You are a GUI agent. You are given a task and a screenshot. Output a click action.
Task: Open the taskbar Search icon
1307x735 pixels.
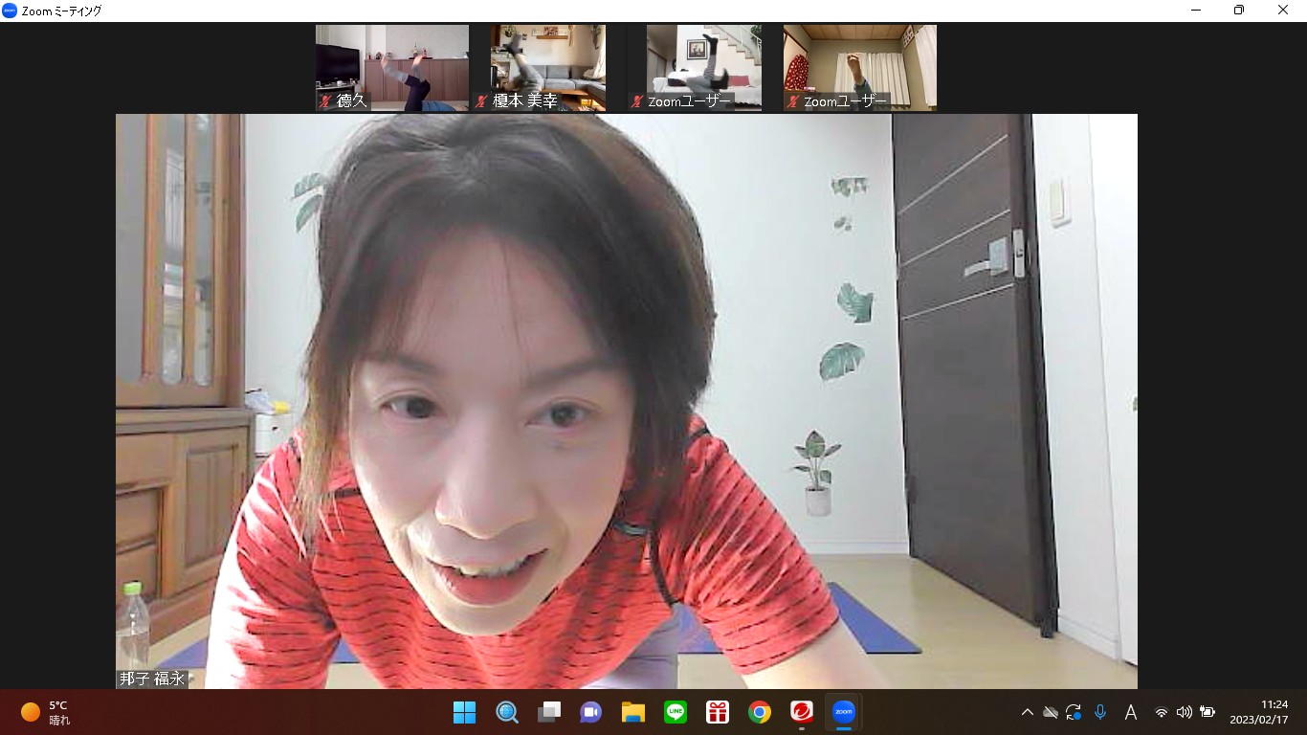click(x=506, y=712)
